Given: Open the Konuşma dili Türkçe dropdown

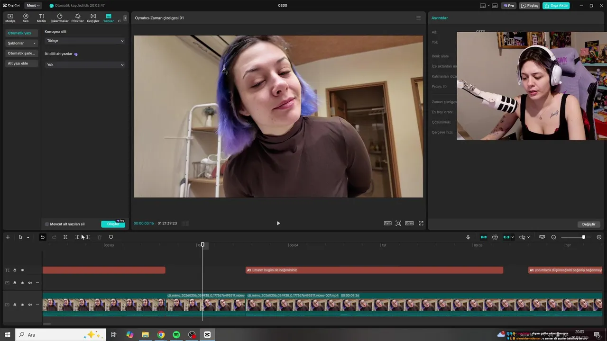Looking at the screenshot, I should 85,41.
